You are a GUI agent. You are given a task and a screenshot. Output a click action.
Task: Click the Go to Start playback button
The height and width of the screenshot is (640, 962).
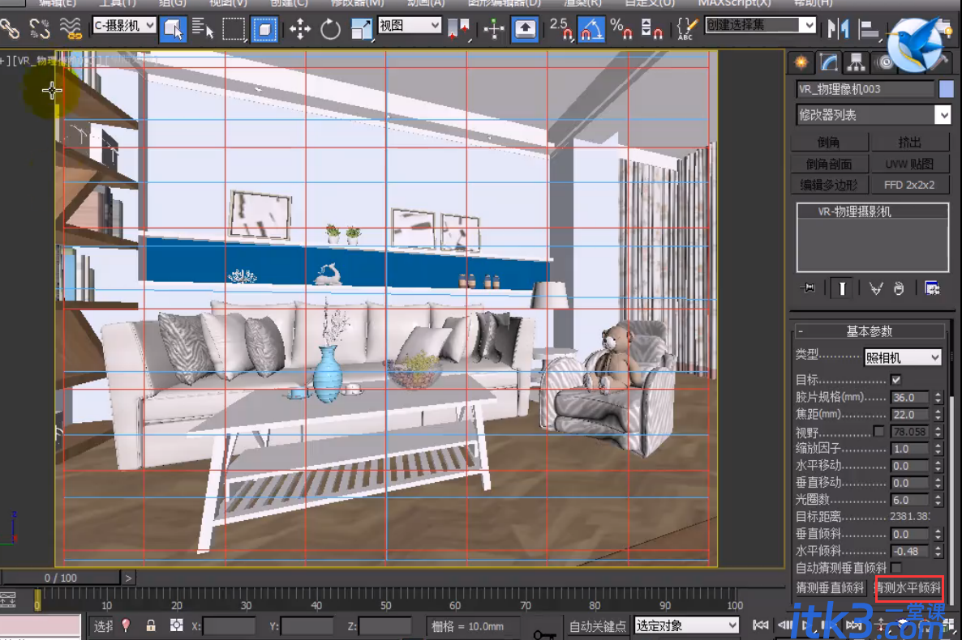[x=761, y=625]
